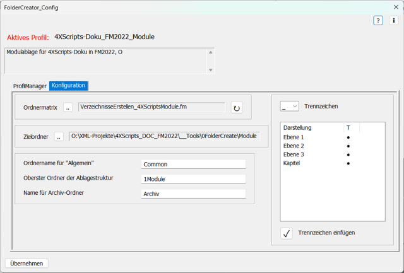404x273 pixels.
Task: Switch to the ProfilManager tab
Action: [30, 85]
